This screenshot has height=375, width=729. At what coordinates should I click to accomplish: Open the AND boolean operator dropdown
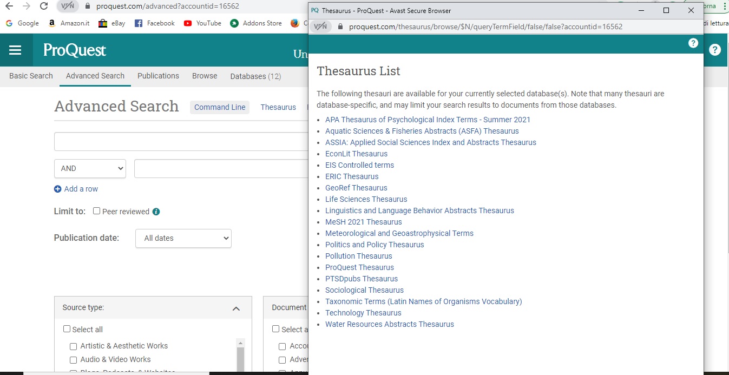tap(90, 168)
